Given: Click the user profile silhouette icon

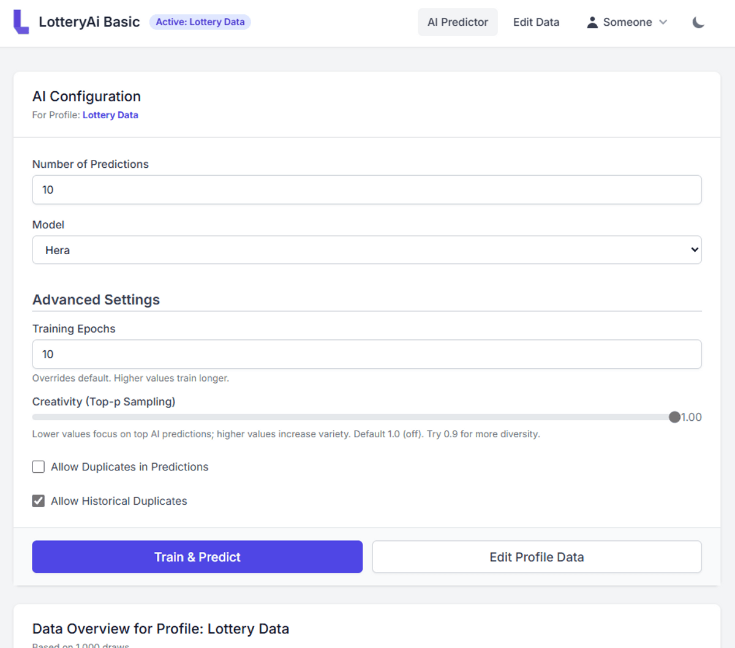Looking at the screenshot, I should pyautogui.click(x=592, y=23).
